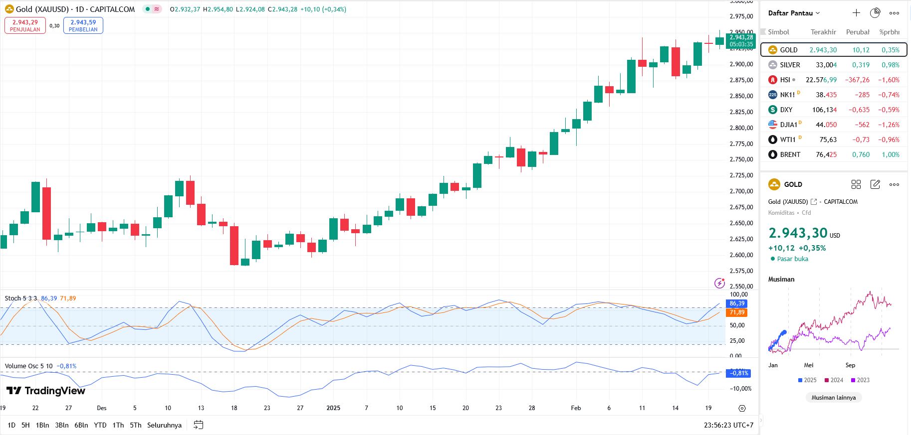Expand the Daftar Pantau watchlist dropdown
Viewport: 911px width, 435px height.
click(x=794, y=13)
